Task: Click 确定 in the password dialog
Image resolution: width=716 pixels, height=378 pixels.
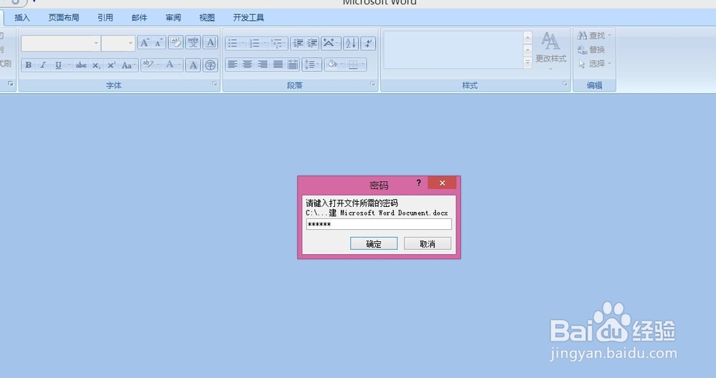Action: (x=374, y=244)
